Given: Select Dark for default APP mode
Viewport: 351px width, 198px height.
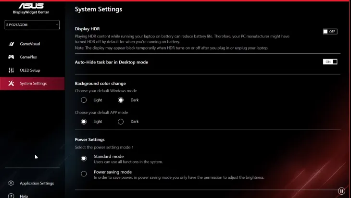Looking at the screenshot, I should (121, 122).
